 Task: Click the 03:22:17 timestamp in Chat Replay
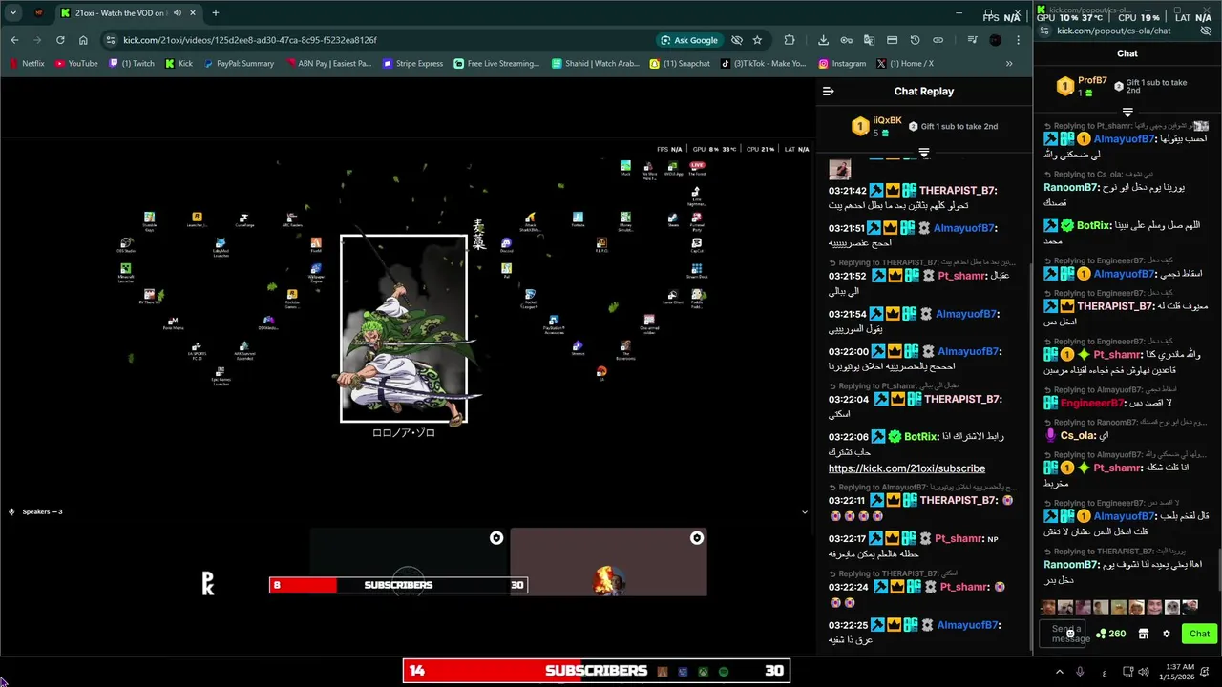[847, 539]
